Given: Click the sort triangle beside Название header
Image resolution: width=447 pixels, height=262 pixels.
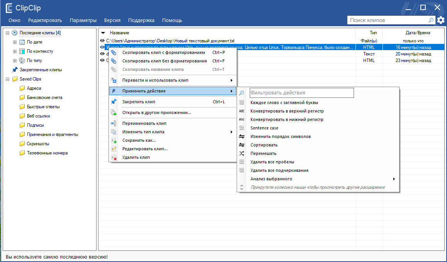Looking at the screenshot, I should (x=103, y=33).
